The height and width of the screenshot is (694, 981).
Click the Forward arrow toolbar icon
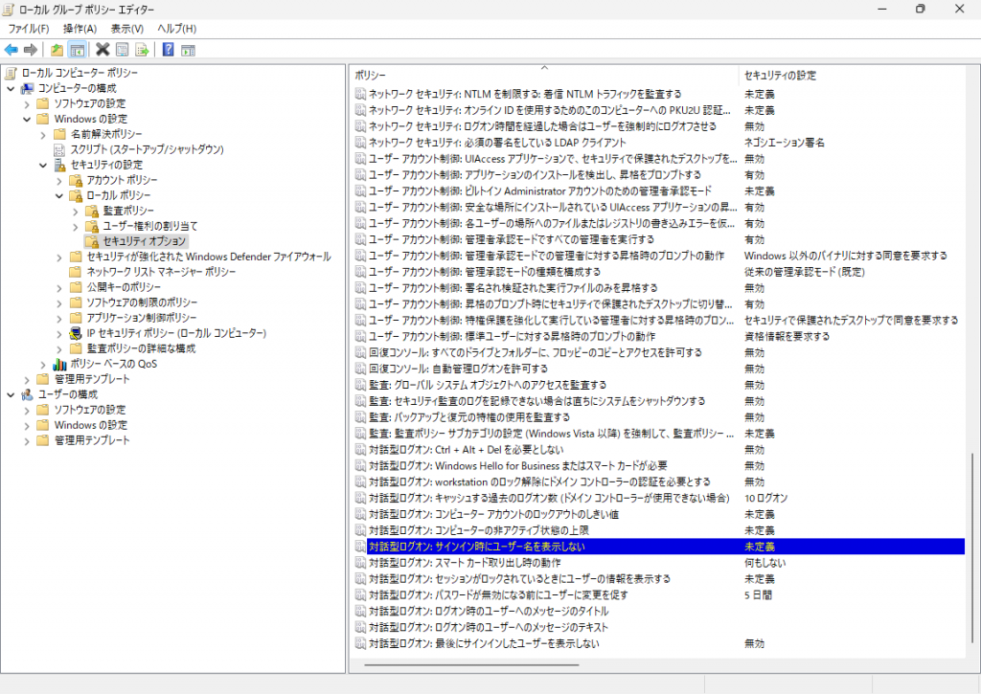click(x=30, y=50)
